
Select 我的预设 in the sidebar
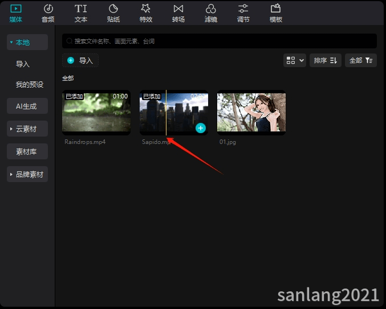pyautogui.click(x=30, y=84)
